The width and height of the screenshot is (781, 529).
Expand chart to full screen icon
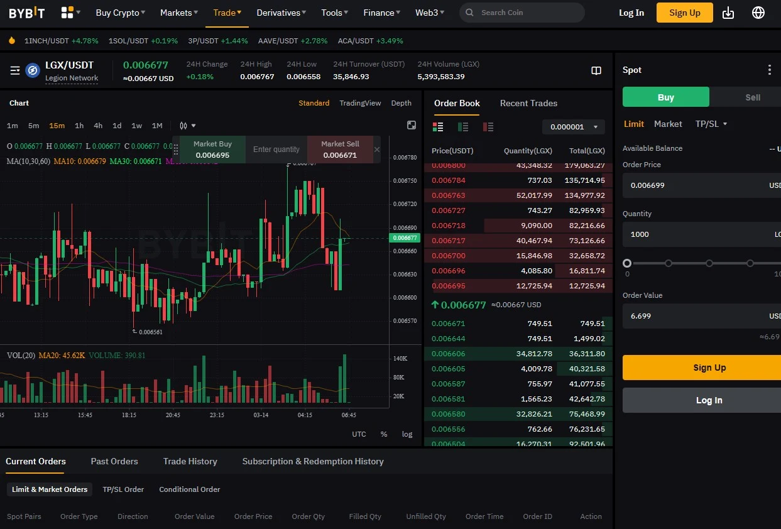point(412,125)
